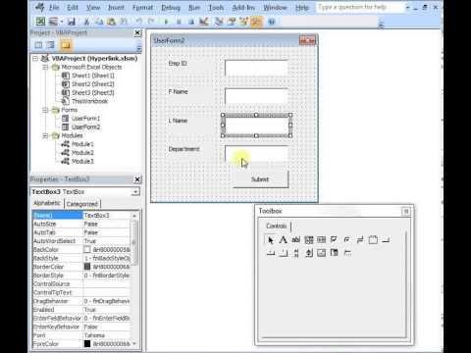
Task: Click the Properties Window toolbar icon
Action: pyautogui.click(x=232, y=22)
